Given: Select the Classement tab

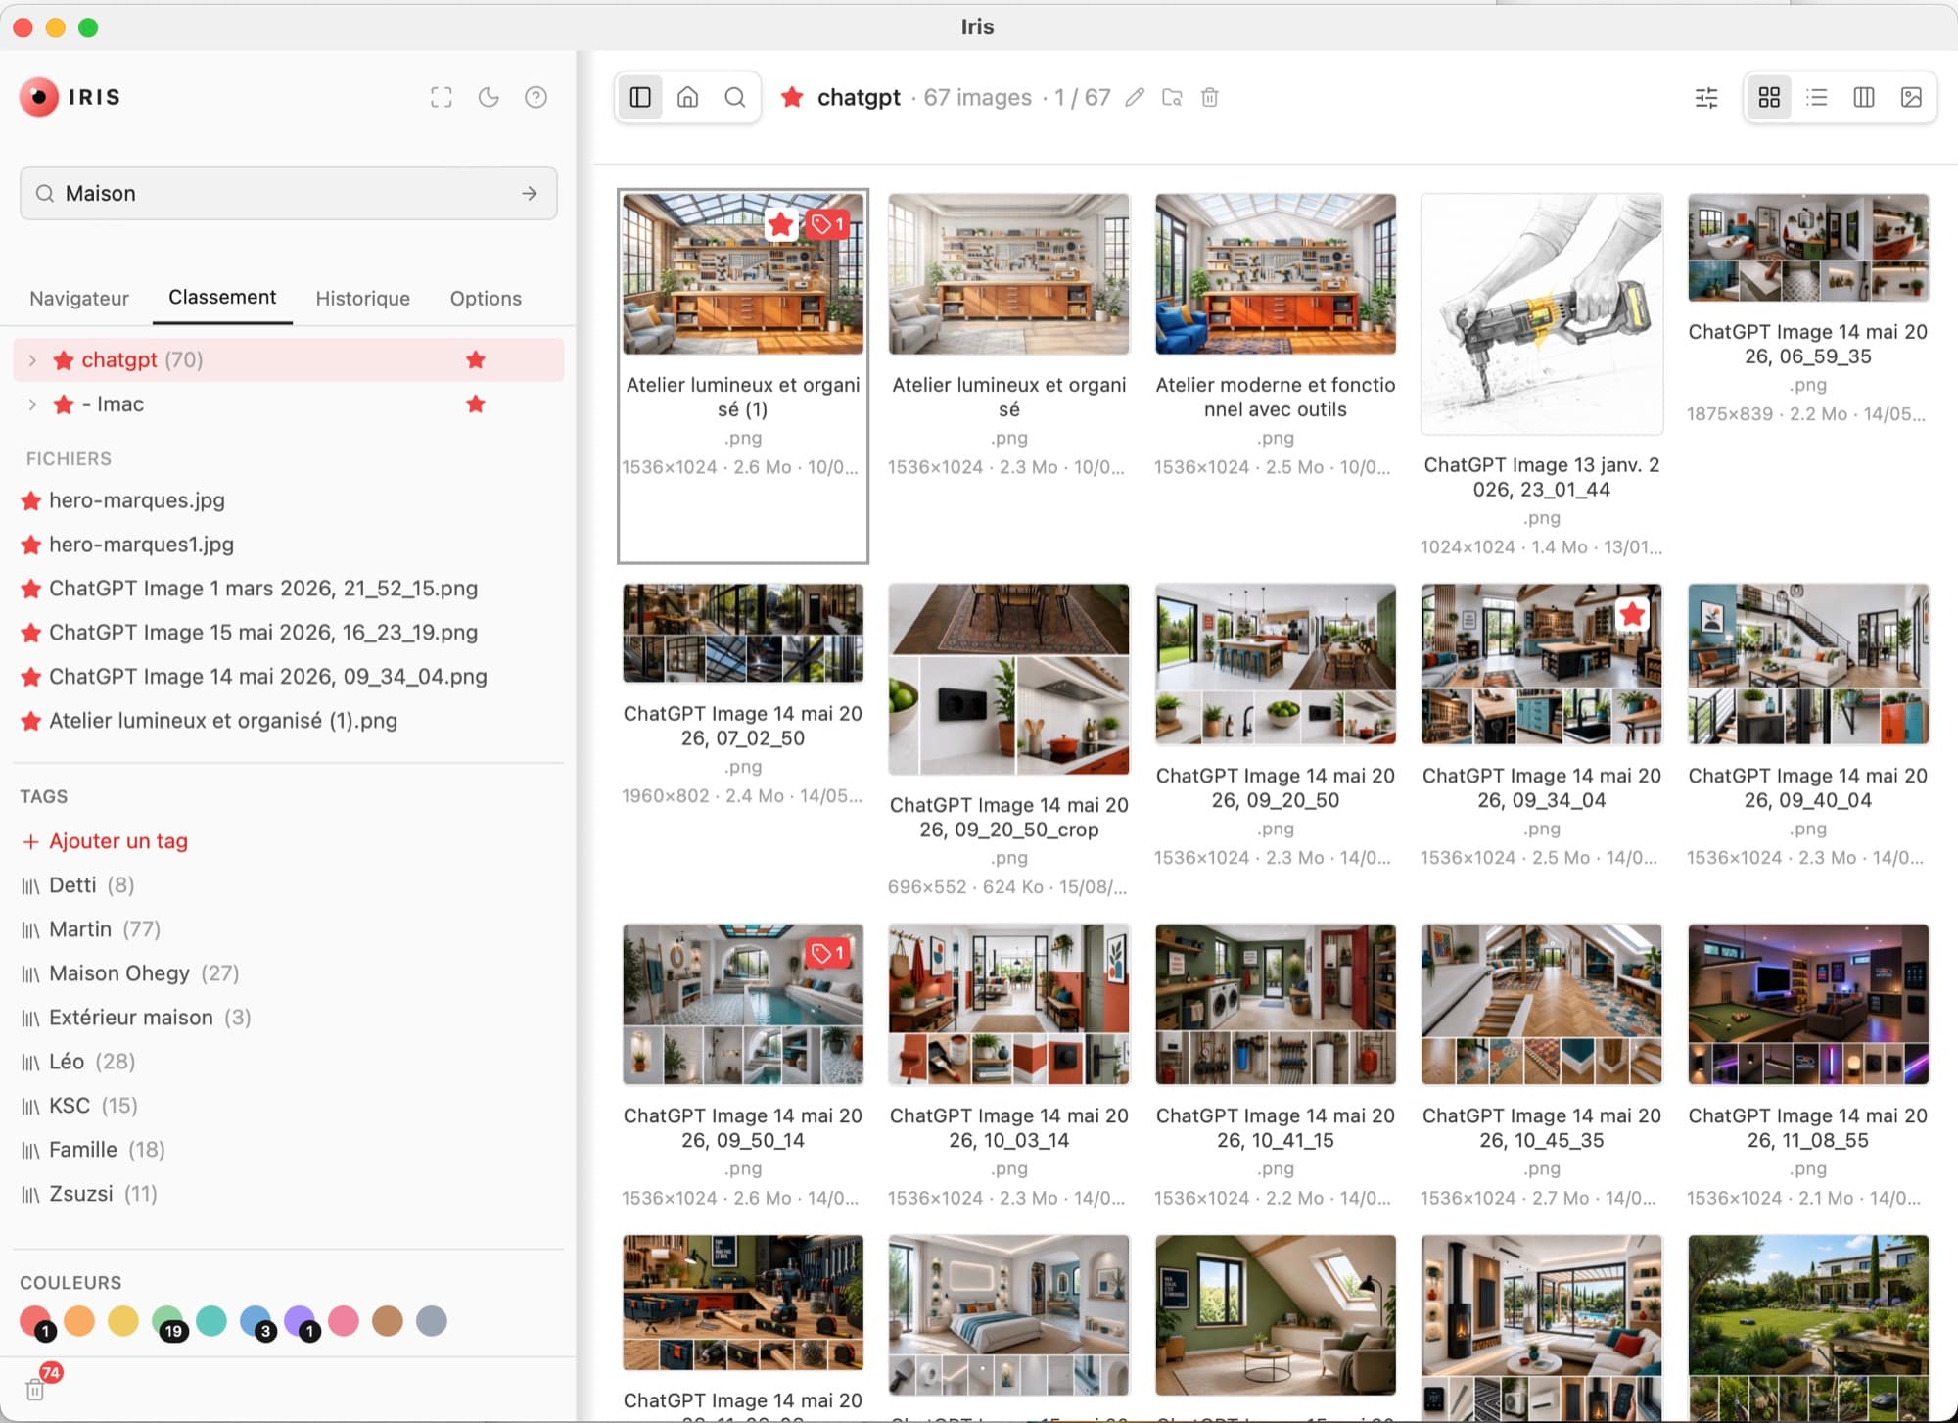Looking at the screenshot, I should (x=222, y=297).
